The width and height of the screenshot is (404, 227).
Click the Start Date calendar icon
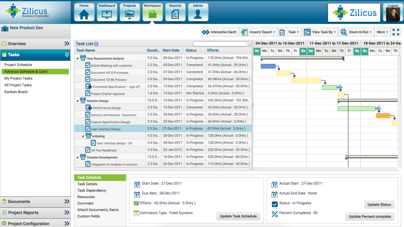tap(137, 184)
